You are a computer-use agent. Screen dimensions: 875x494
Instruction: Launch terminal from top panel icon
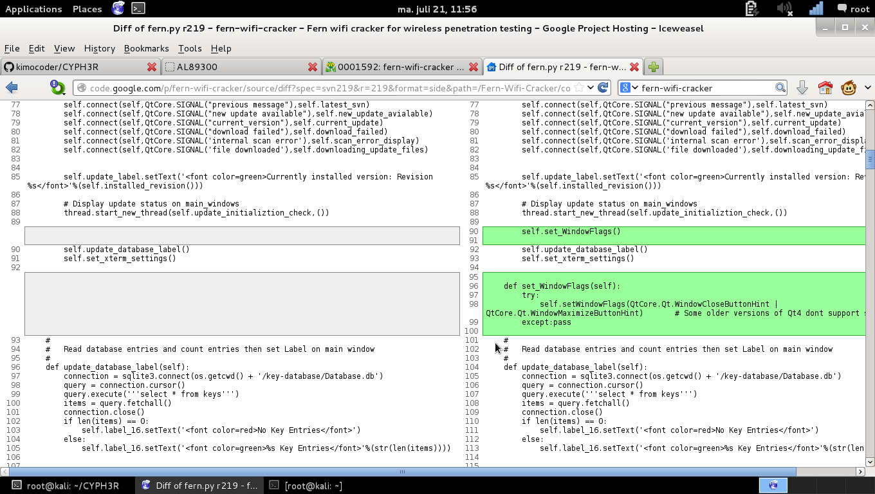point(138,8)
